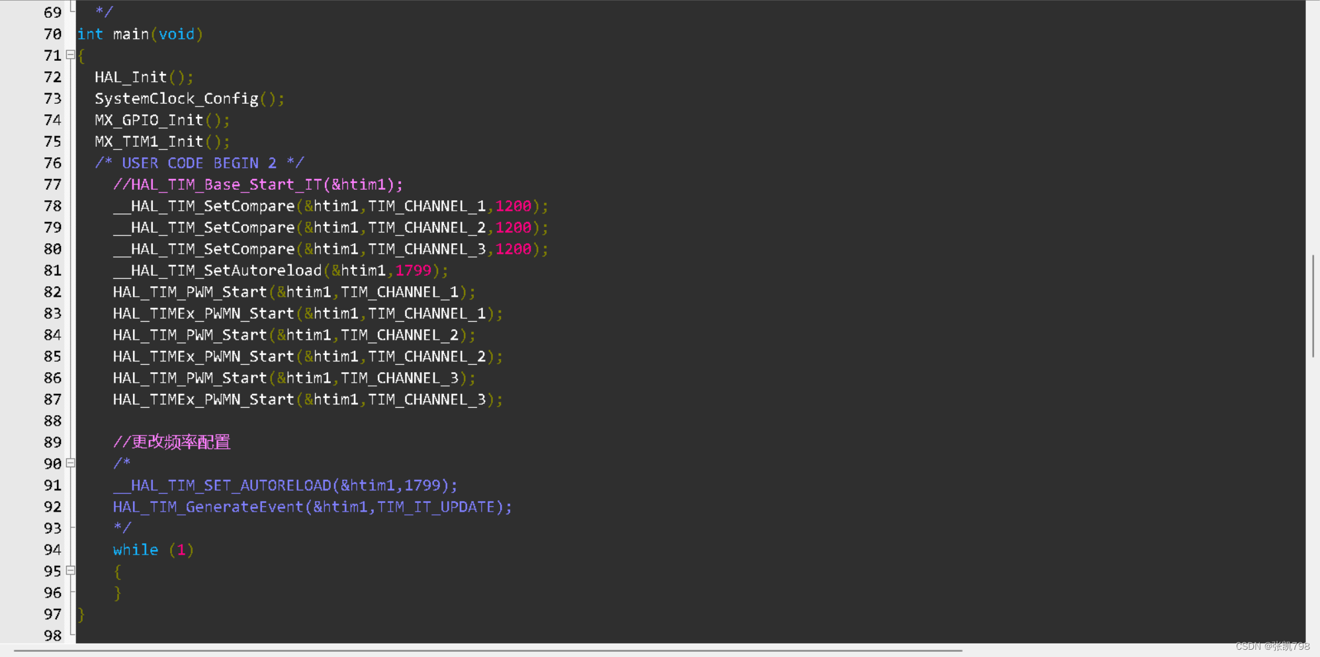Click value 1200 on line 78
The width and height of the screenshot is (1320, 657).
tap(513, 206)
